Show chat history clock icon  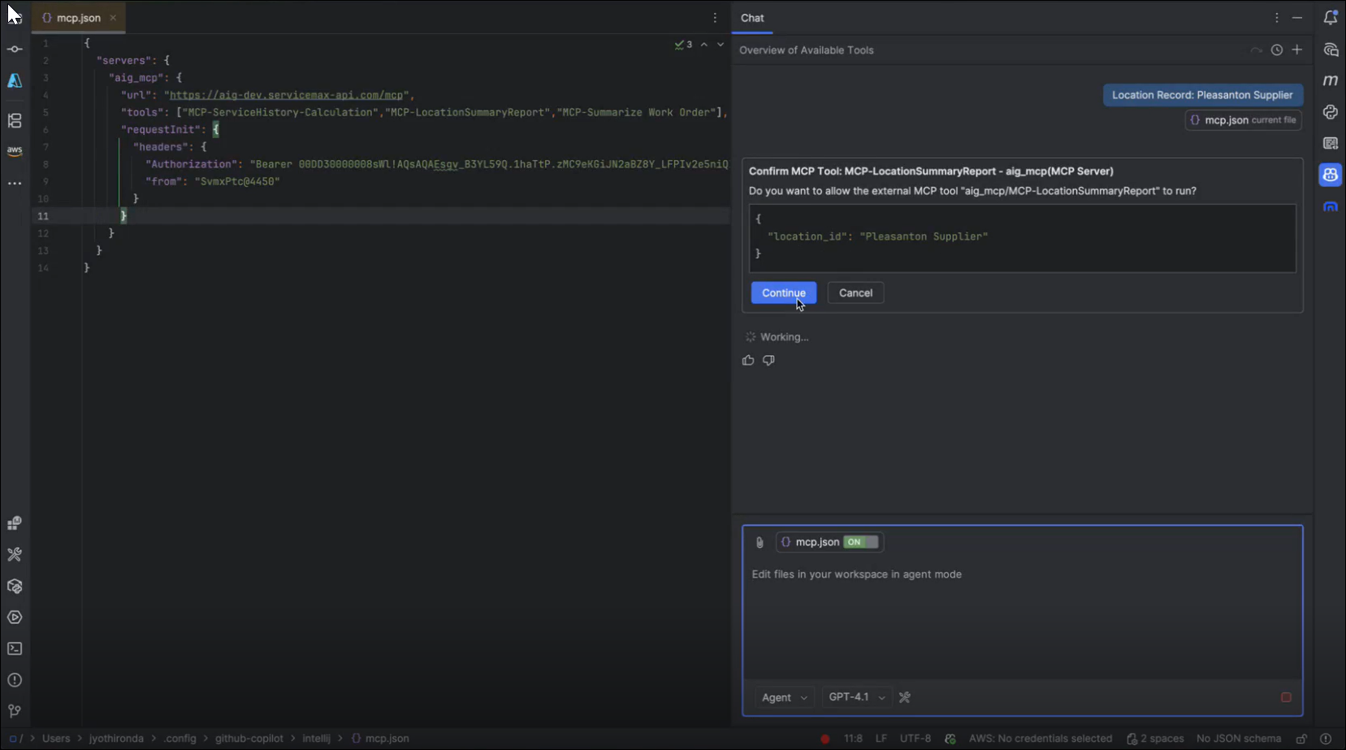pos(1277,50)
